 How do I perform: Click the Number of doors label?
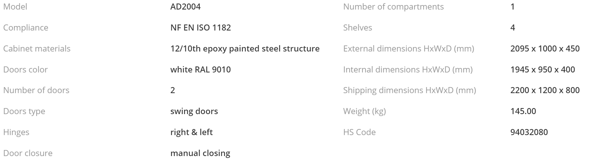tap(36, 90)
